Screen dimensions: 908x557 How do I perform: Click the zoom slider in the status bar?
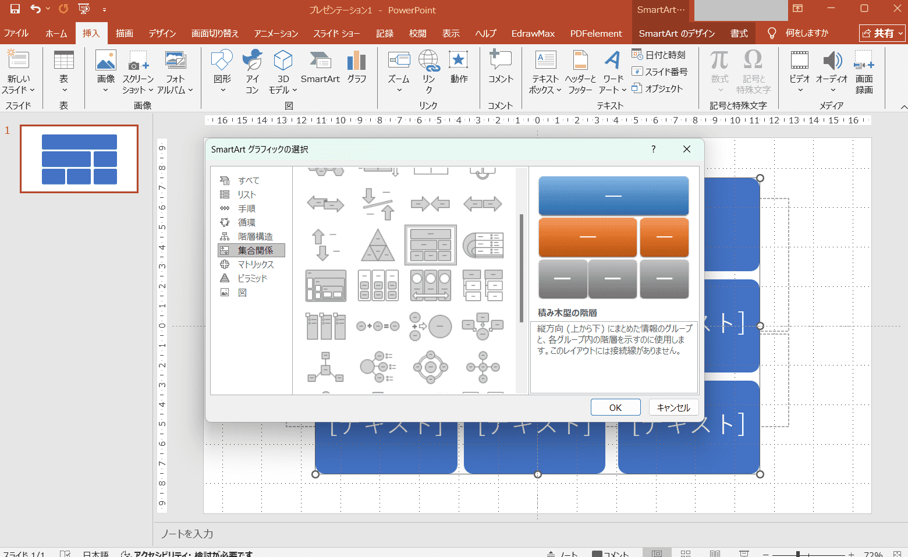[x=798, y=554]
